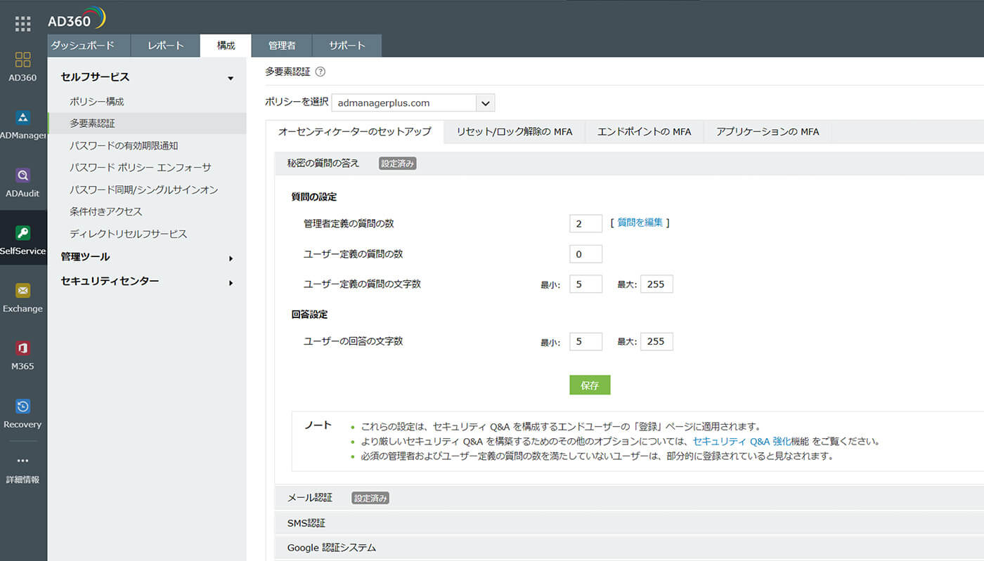Open the Recovery module icon

pyautogui.click(x=23, y=406)
